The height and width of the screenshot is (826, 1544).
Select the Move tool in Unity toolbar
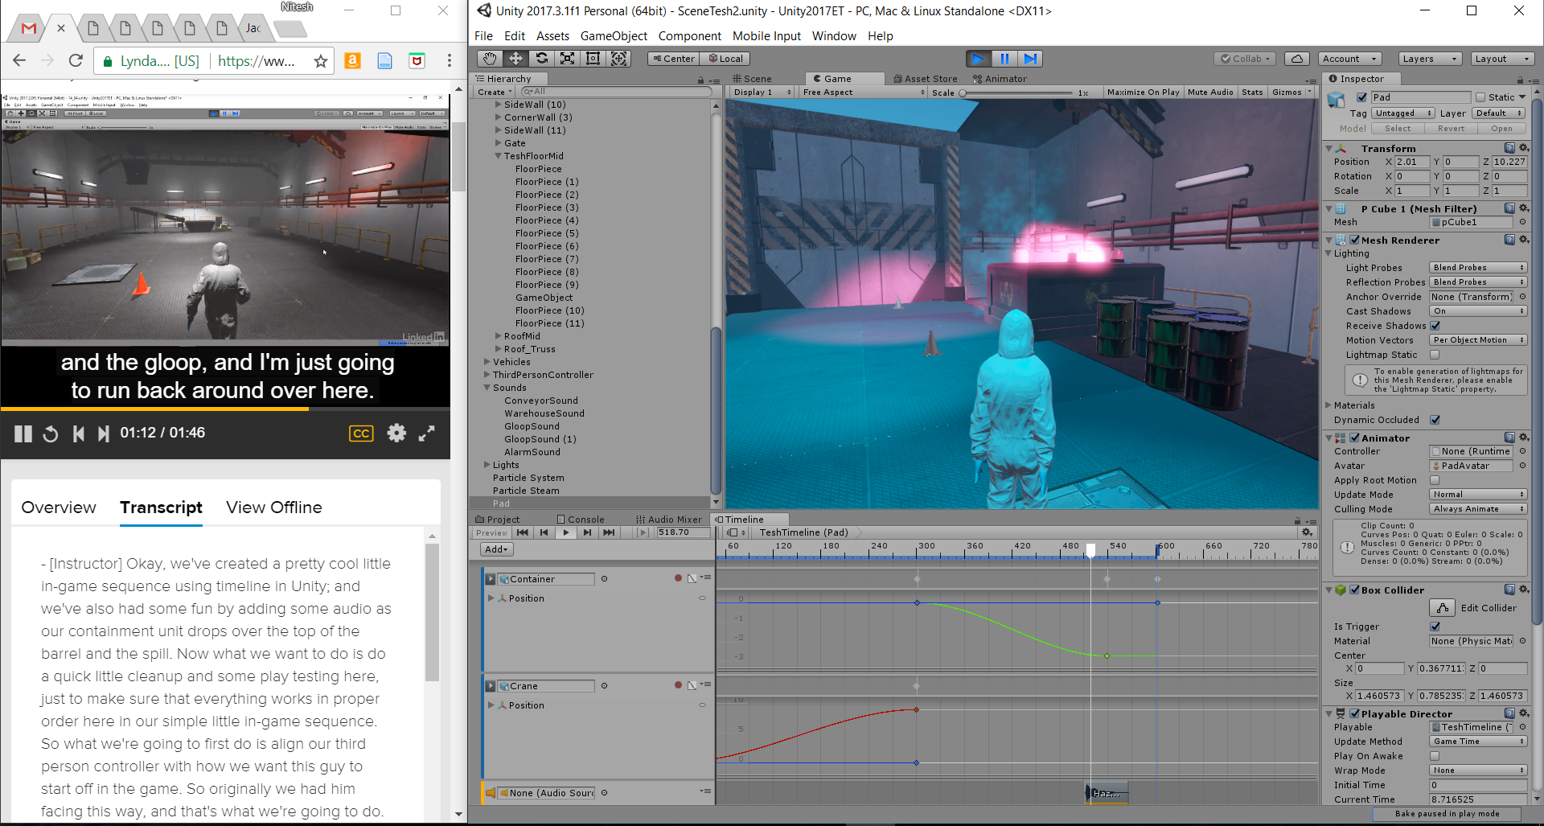(x=515, y=59)
